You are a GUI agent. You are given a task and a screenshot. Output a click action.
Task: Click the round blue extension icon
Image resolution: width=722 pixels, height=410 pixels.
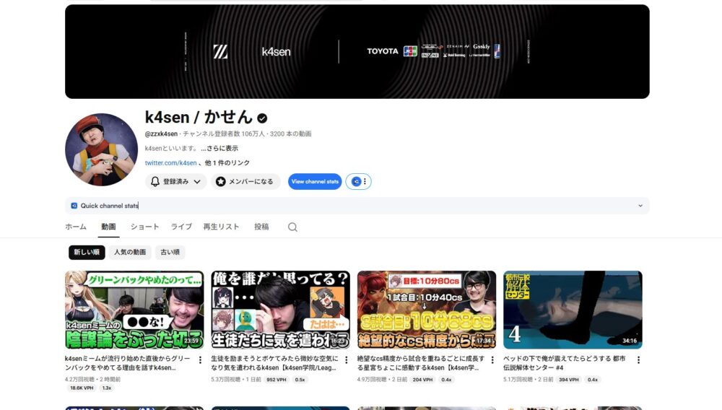pyautogui.click(x=356, y=181)
